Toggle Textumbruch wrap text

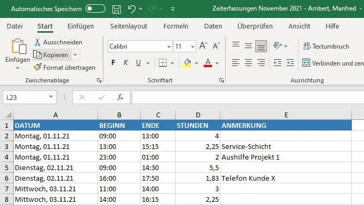(x=326, y=46)
